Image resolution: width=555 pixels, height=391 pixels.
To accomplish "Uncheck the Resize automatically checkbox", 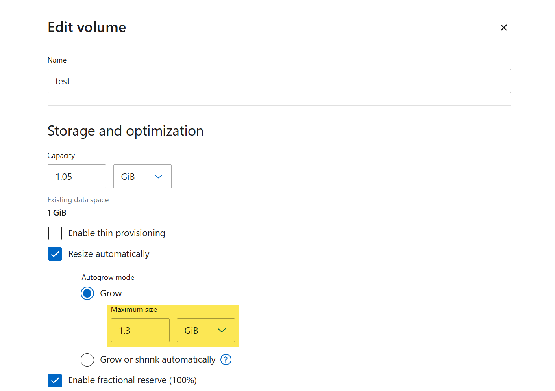I will coord(55,254).
